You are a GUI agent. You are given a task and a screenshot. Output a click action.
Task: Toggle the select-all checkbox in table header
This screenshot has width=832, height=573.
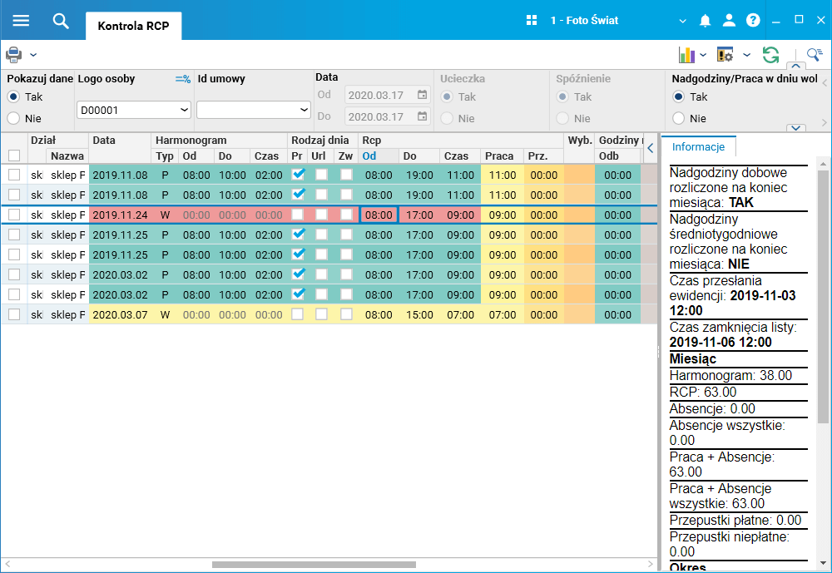pos(14,156)
